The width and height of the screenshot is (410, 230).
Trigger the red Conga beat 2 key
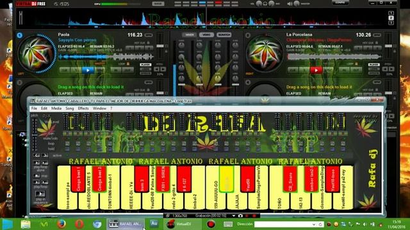(x=99, y=179)
